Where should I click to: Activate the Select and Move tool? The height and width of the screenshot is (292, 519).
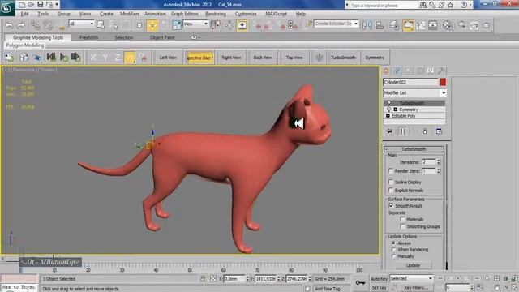click(x=152, y=25)
